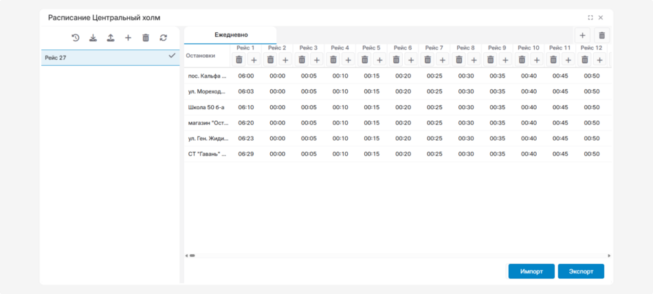Add trip after Рейс 5 with plus
Screen dimensions: 653x294
pos(379,60)
